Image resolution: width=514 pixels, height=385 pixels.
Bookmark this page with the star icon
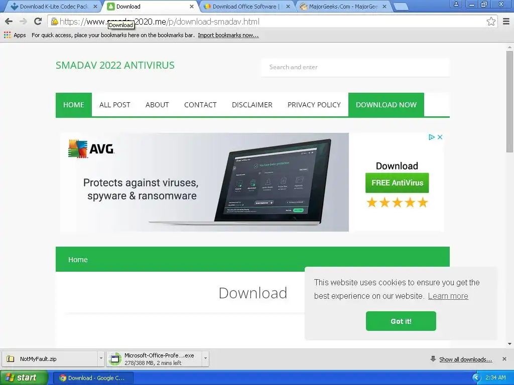click(x=491, y=22)
